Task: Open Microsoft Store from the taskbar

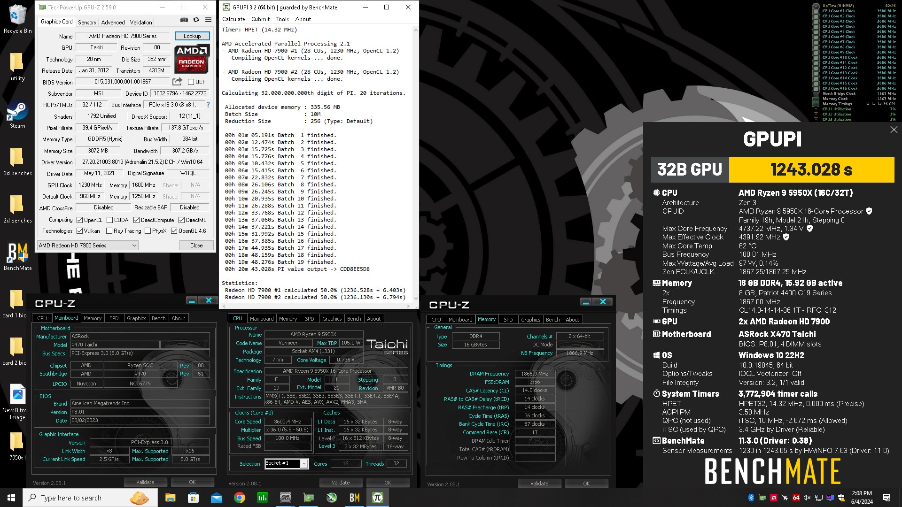Action: click(193, 498)
